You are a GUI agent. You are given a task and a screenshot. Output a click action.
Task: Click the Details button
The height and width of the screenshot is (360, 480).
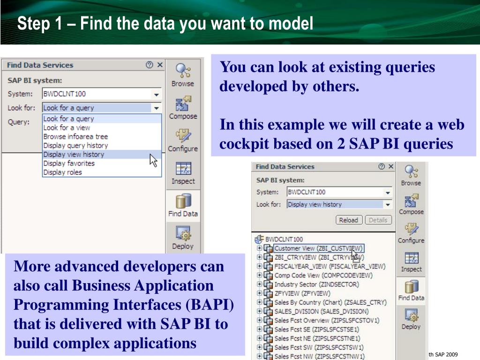pyautogui.click(x=378, y=220)
